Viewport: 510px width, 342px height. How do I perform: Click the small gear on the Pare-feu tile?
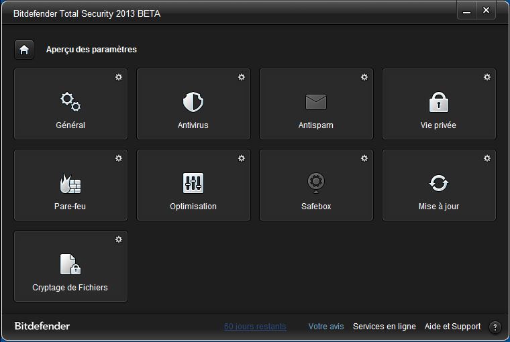(x=119, y=158)
